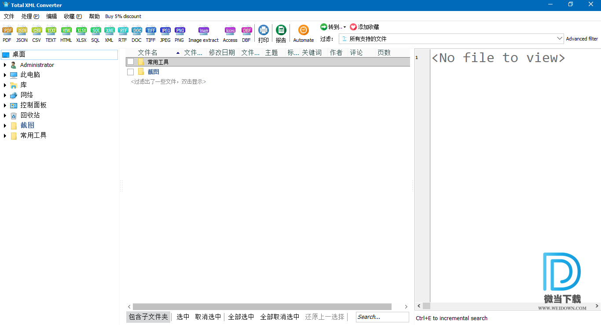The image size is (601, 325).
Task: Focus the Search... input field
Action: click(382, 317)
